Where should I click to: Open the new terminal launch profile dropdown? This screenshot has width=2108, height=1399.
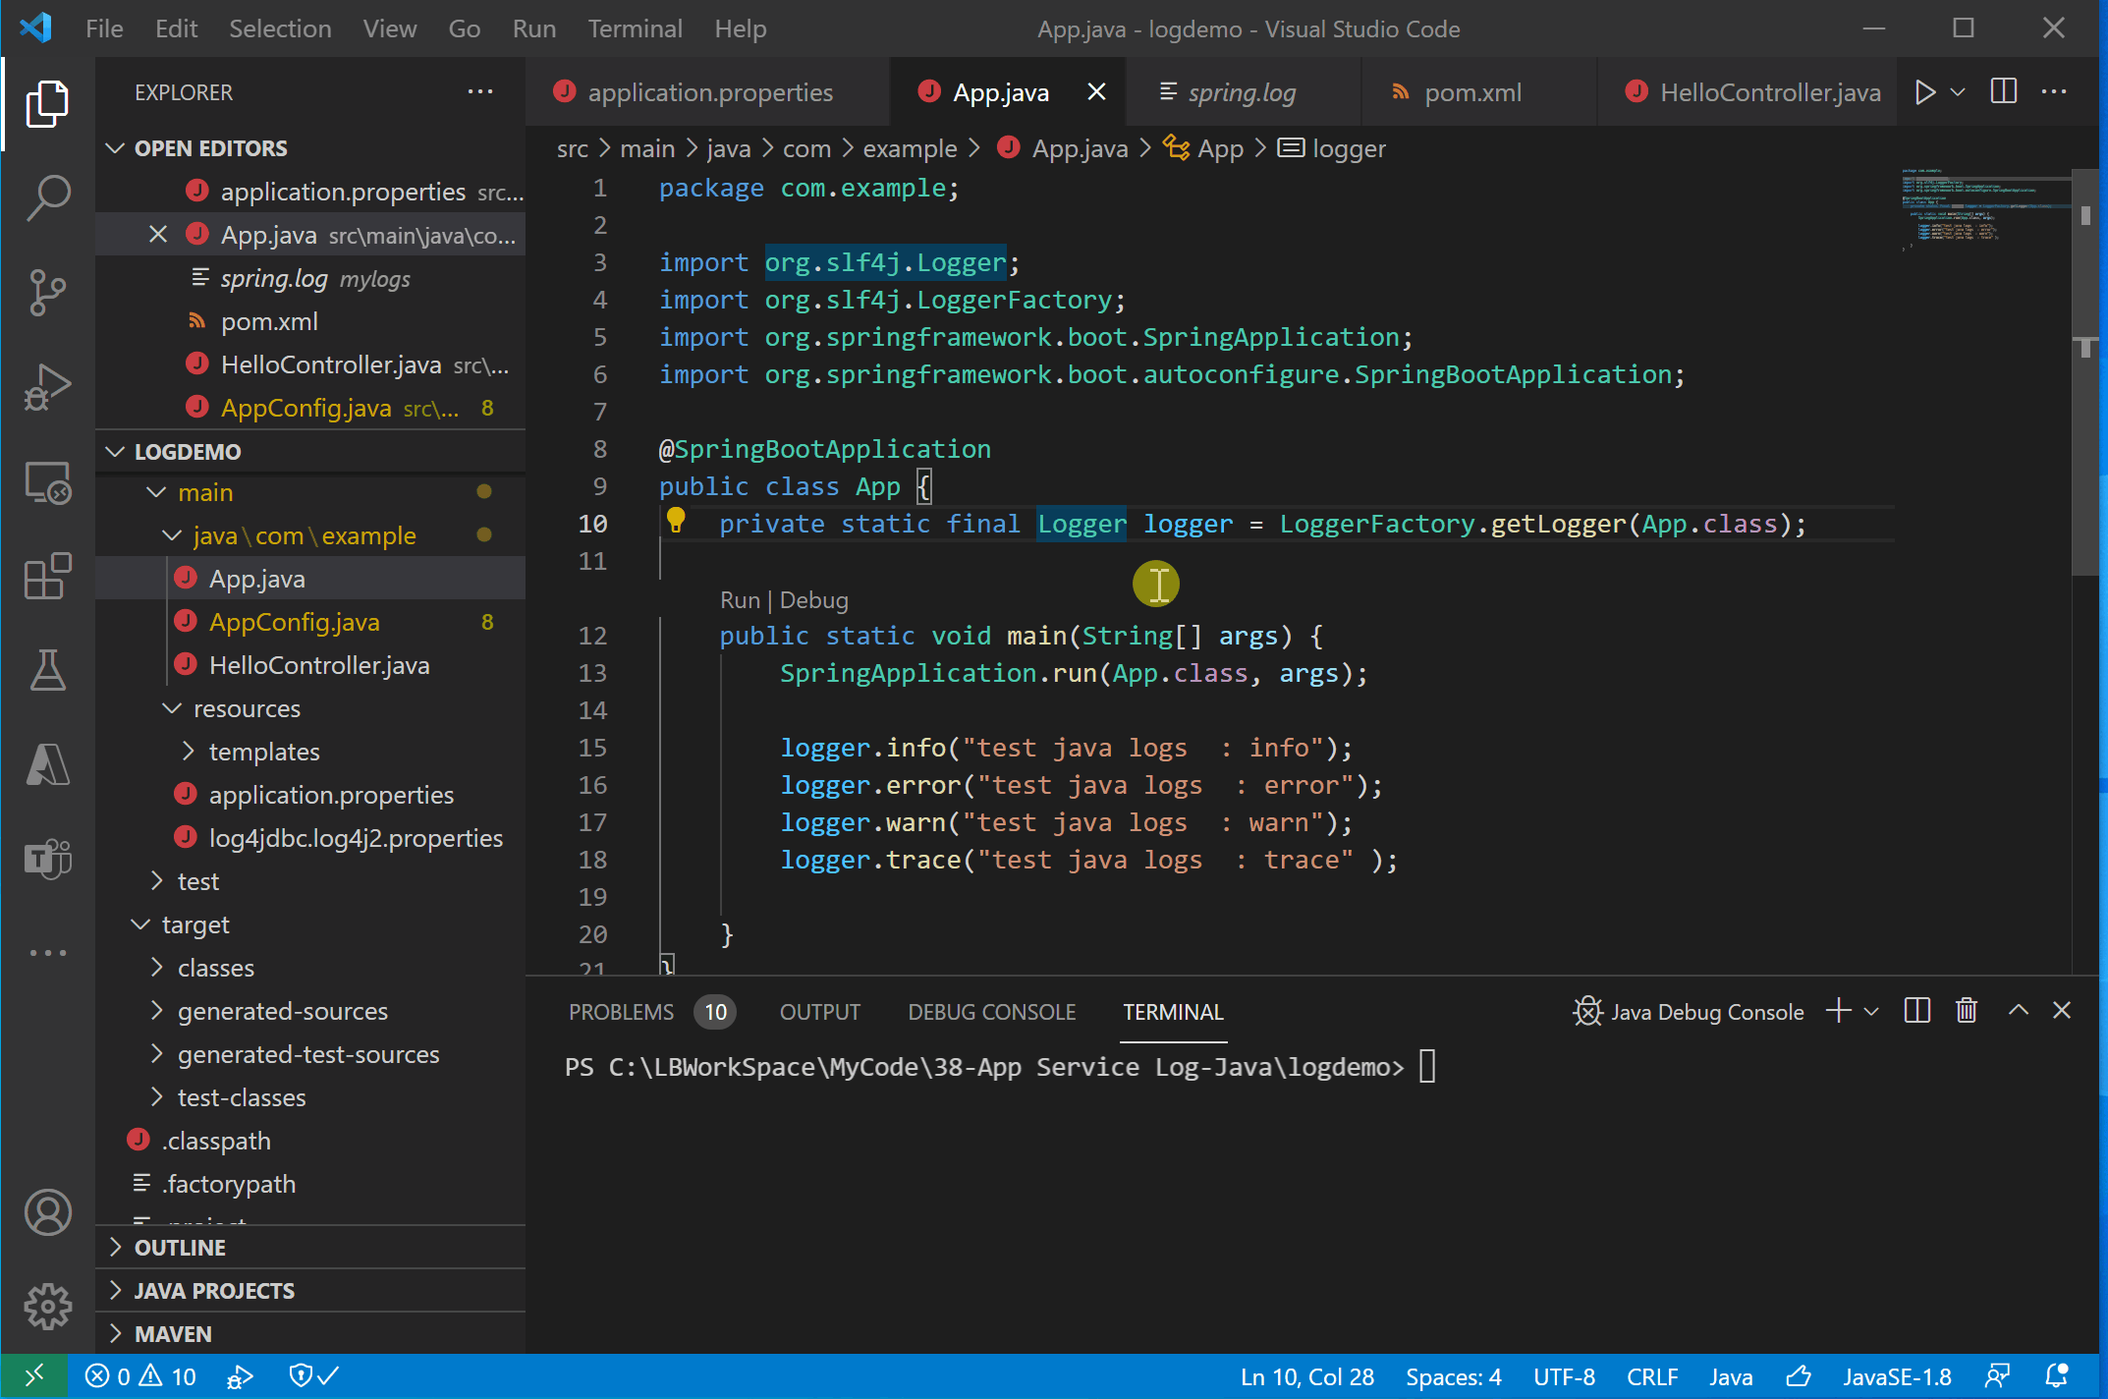coord(1872,1011)
